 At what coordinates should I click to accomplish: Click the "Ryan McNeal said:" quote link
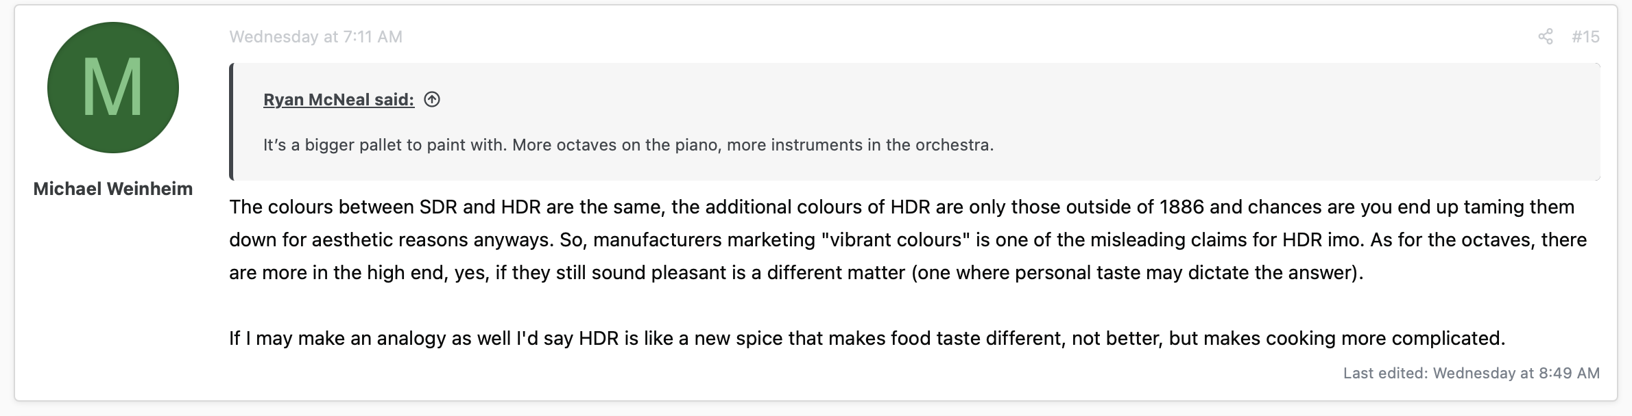[339, 100]
